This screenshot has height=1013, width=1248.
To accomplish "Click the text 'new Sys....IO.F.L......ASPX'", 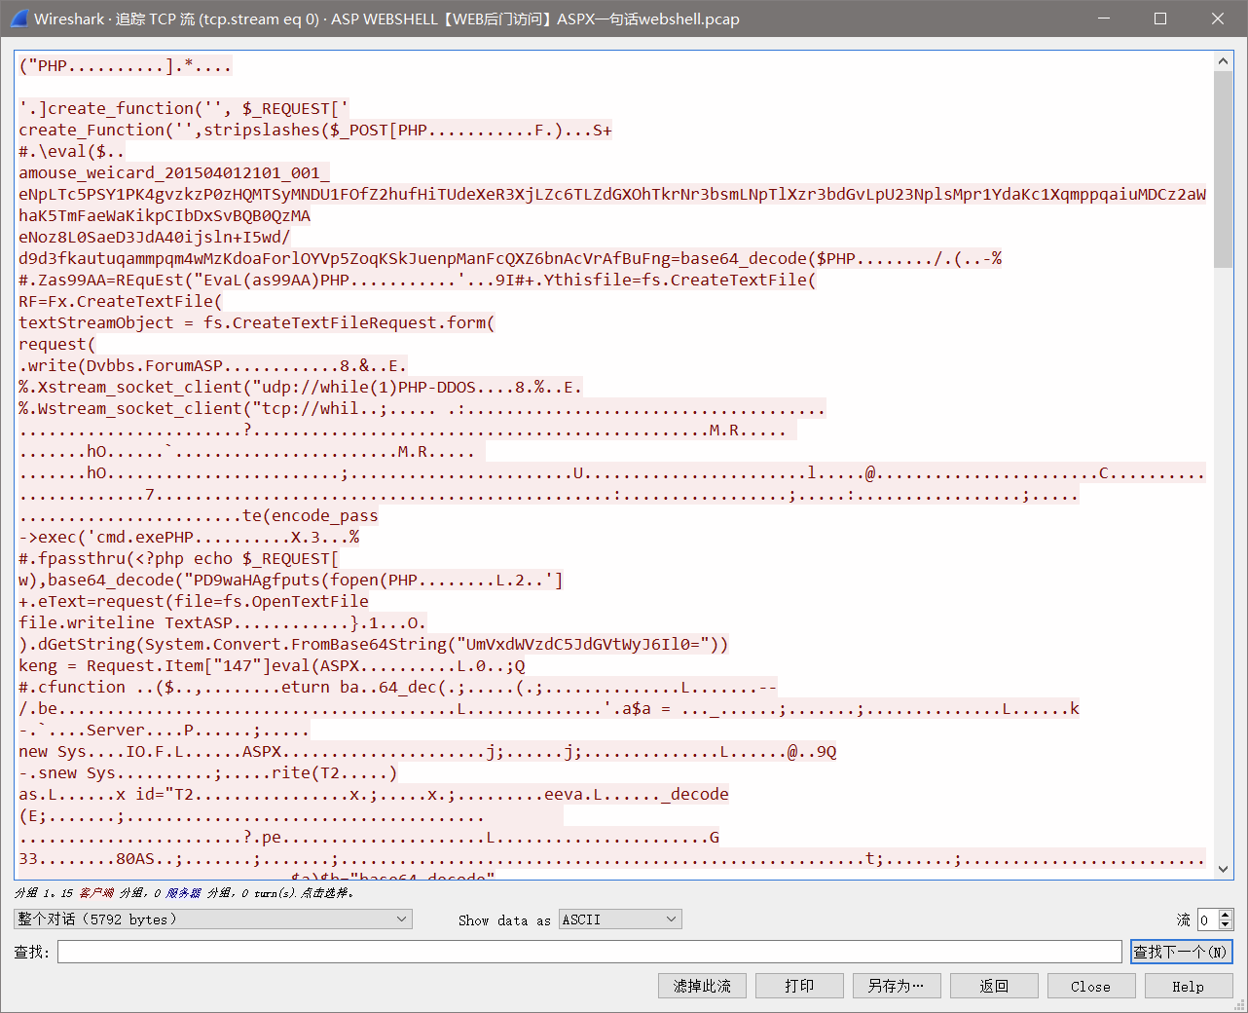I will (150, 751).
